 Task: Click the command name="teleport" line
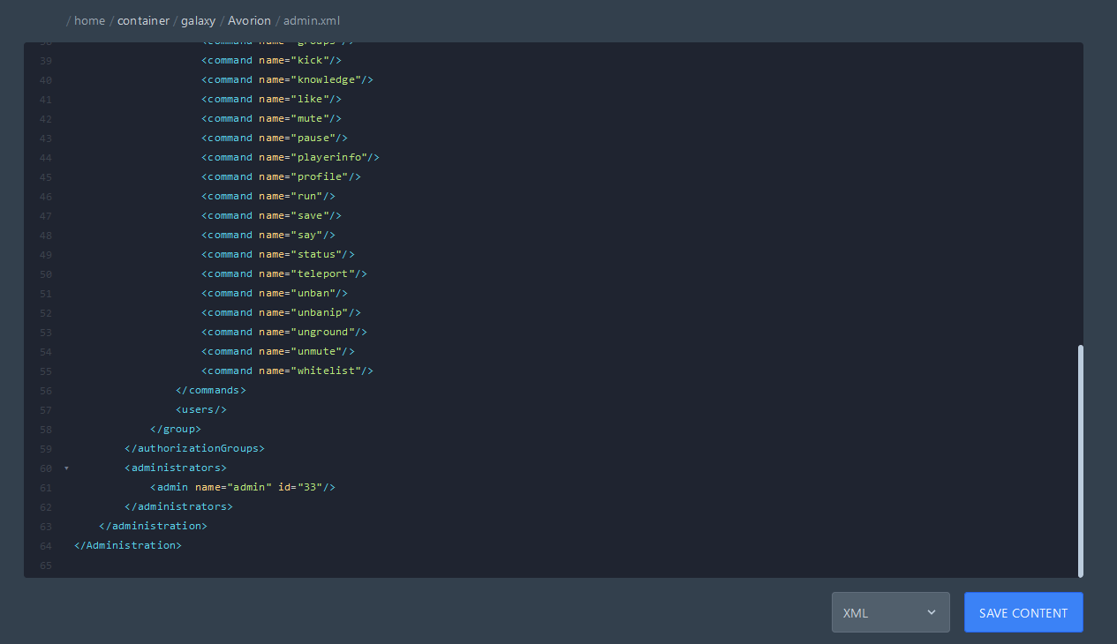click(284, 273)
